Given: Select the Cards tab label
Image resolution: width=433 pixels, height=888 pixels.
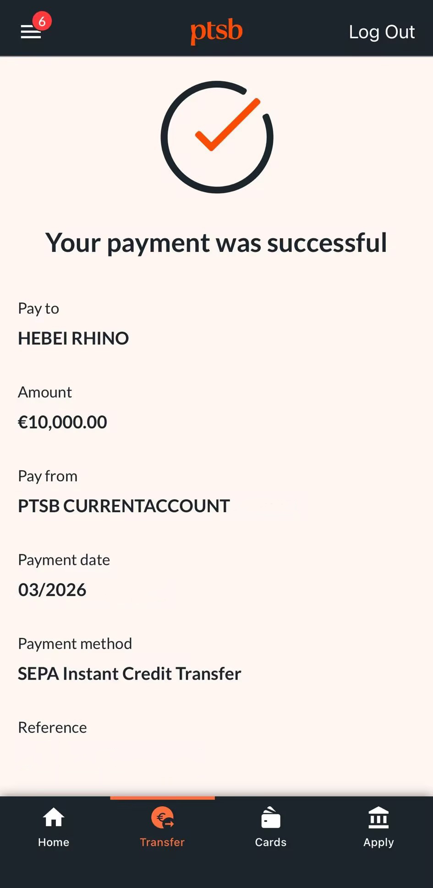Looking at the screenshot, I should point(270,842).
